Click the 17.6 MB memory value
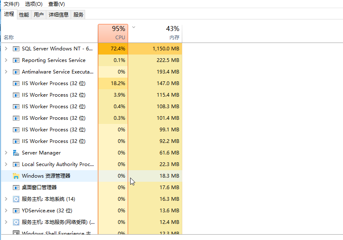Screen dimensions: 343x240 pos(169,188)
